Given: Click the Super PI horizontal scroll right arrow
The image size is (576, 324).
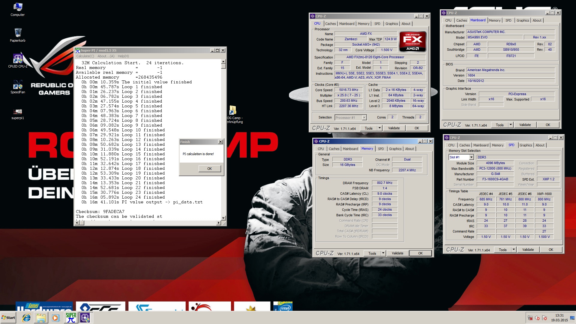Looking at the screenshot, I should coord(218,223).
